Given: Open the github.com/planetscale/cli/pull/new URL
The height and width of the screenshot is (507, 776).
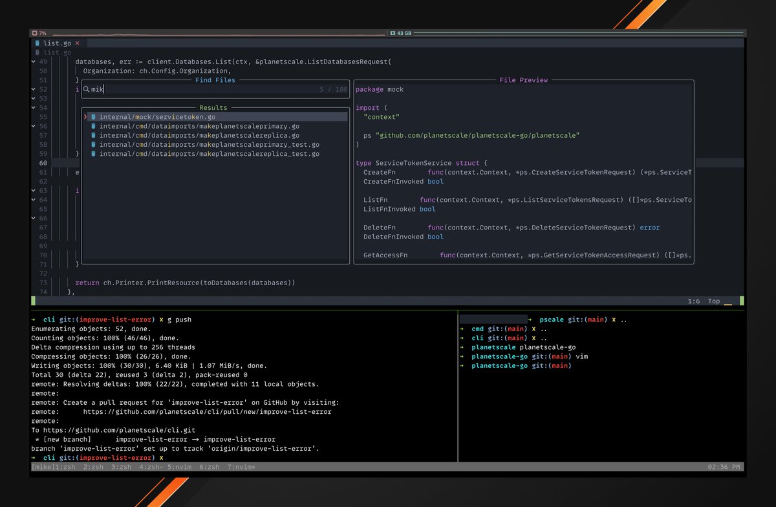Looking at the screenshot, I should point(207,411).
